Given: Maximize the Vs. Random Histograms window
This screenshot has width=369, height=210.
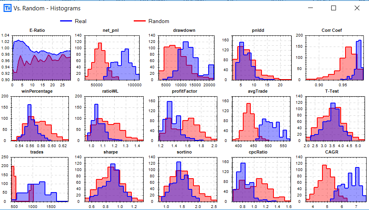Looking at the screenshot, I should coord(334,8).
